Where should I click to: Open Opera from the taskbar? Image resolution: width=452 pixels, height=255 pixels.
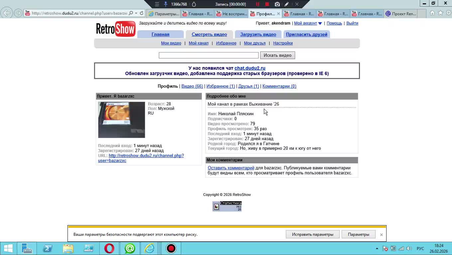pyautogui.click(x=109, y=248)
